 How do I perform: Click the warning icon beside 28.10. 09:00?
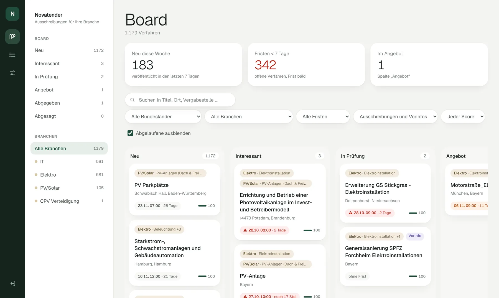(350, 213)
